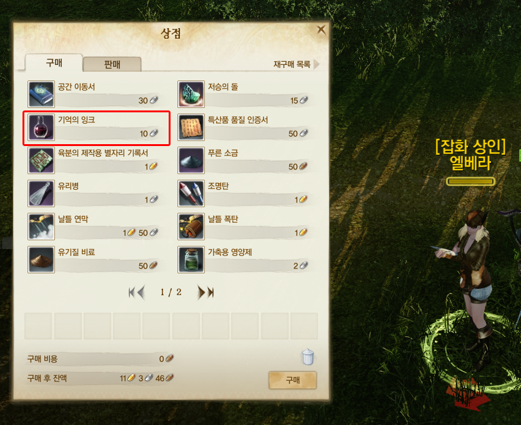
Task: Click the trash can icon to clear cart
Action: click(308, 357)
